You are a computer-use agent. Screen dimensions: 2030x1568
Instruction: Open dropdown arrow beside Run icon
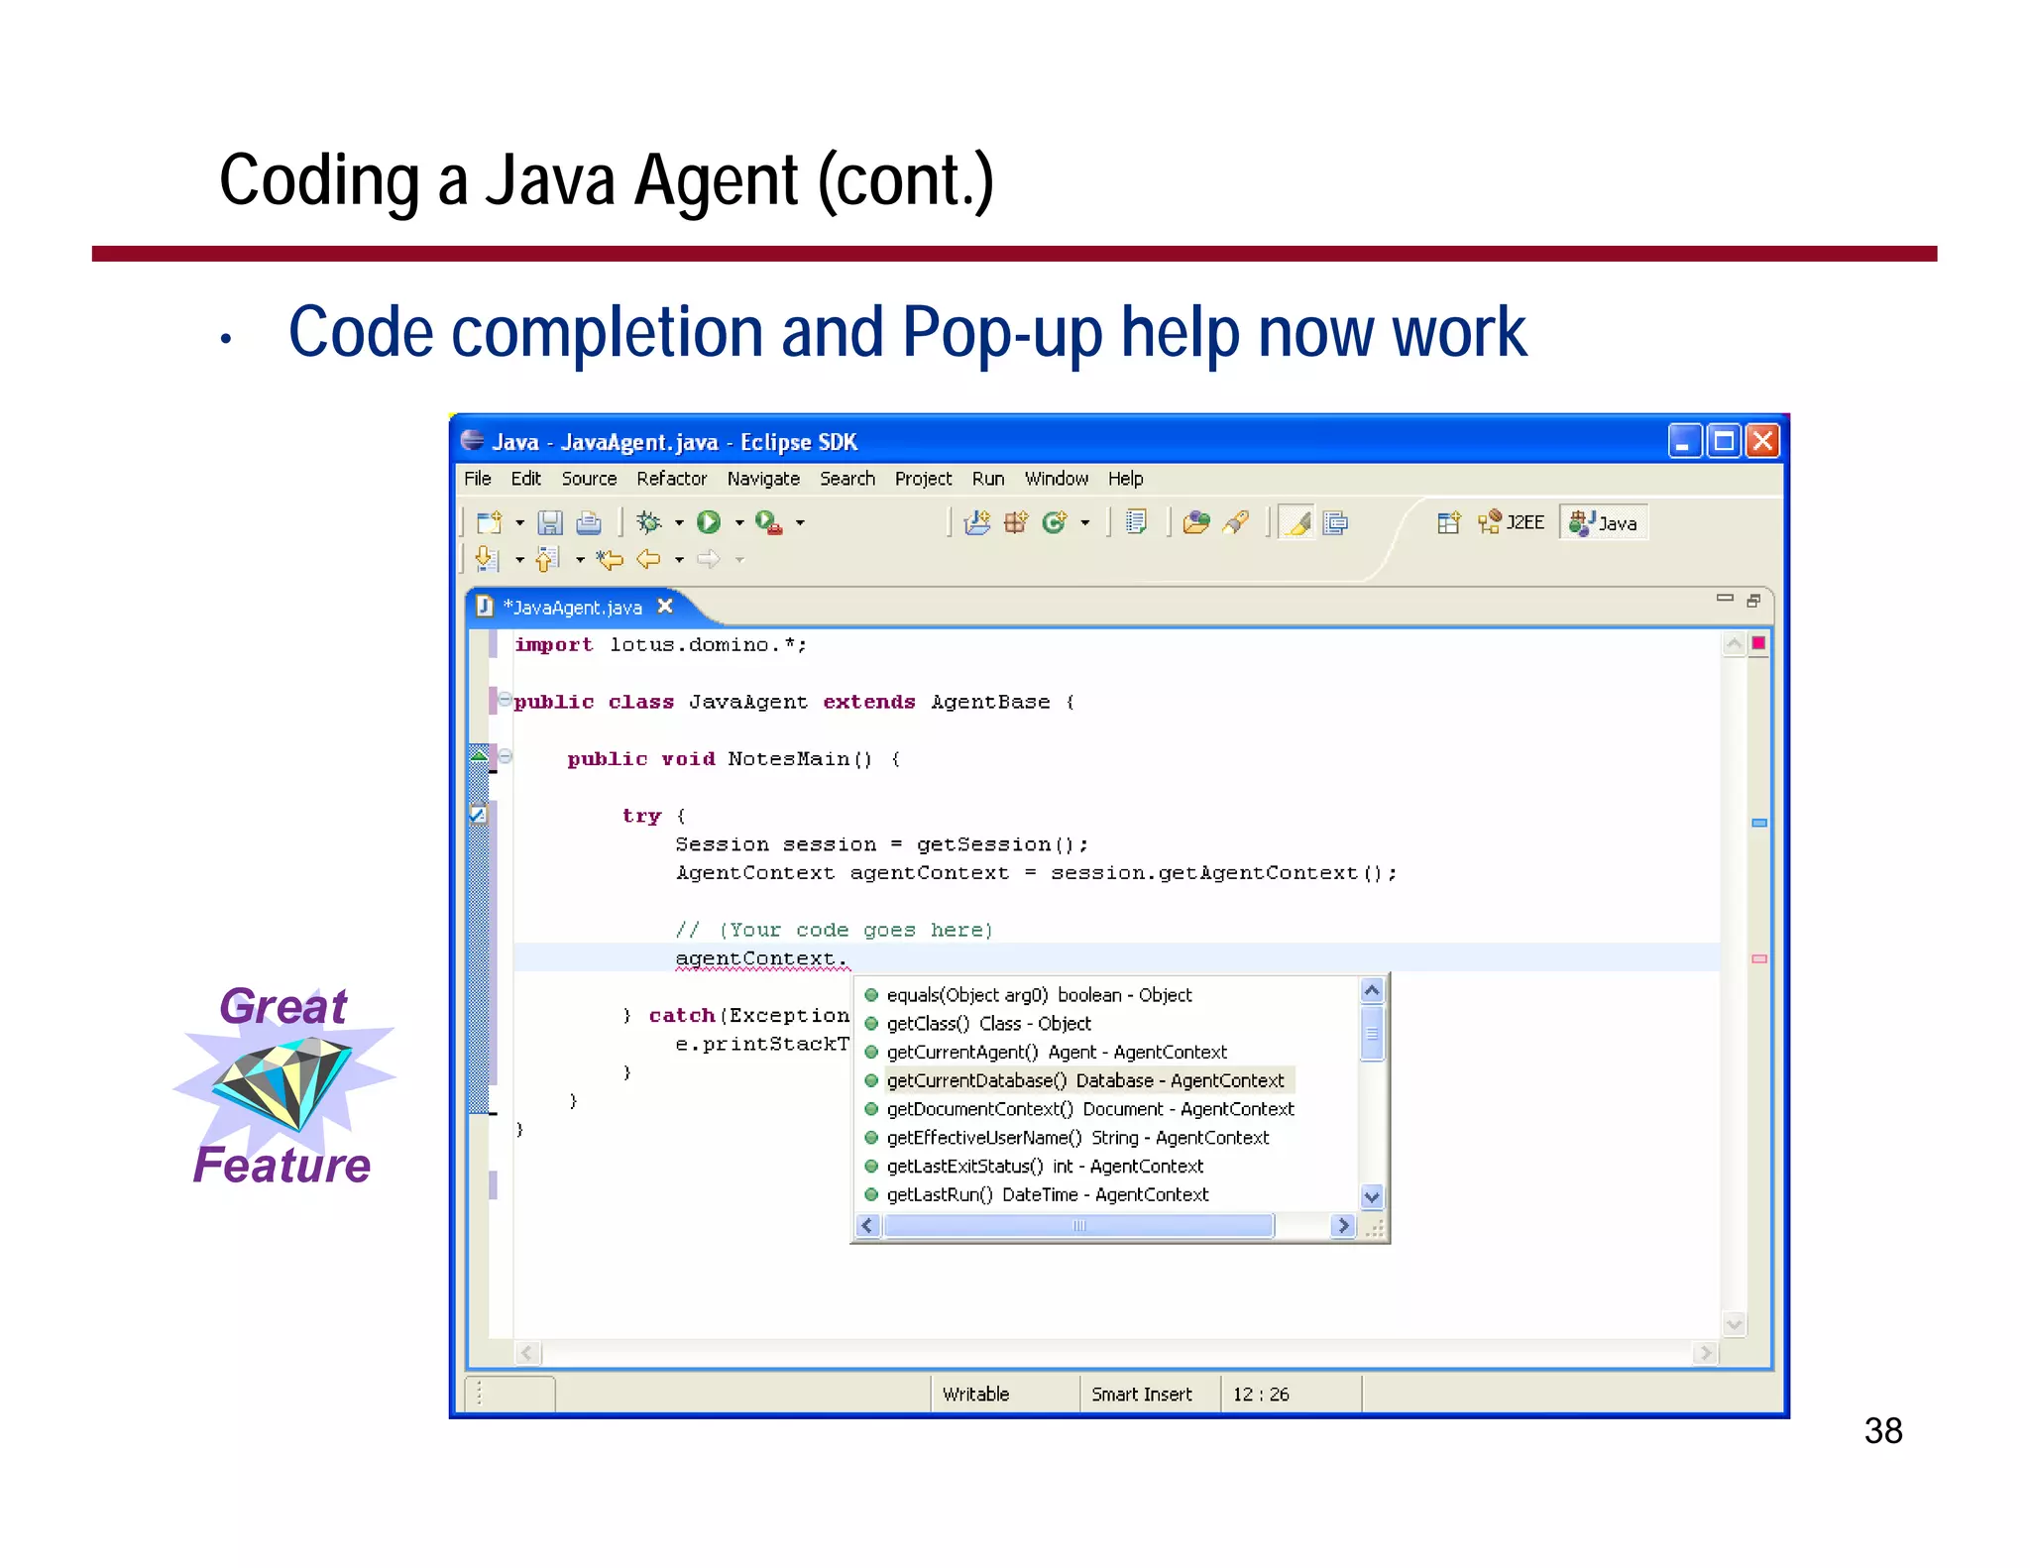click(x=739, y=523)
